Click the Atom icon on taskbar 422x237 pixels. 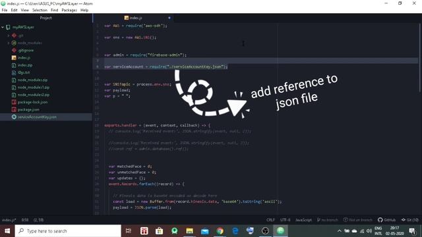(280, 231)
